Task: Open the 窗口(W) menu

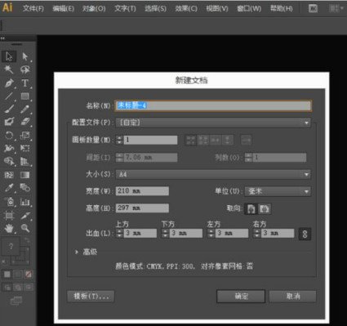Action: tap(249, 8)
